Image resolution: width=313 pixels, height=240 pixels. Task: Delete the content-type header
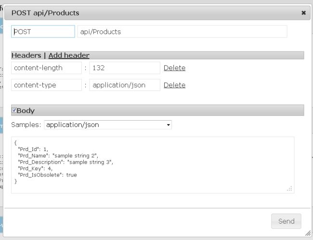[174, 85]
